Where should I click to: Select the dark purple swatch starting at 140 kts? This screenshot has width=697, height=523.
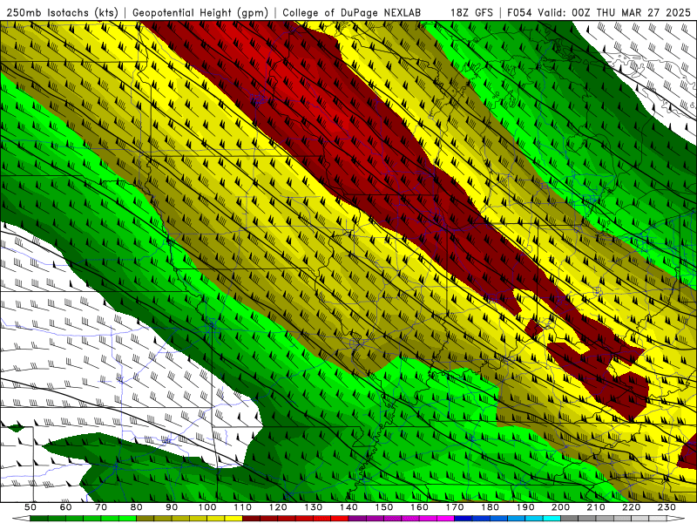coord(357,518)
